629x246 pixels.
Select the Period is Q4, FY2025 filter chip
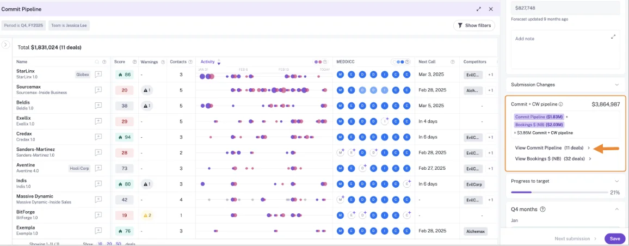coord(23,25)
